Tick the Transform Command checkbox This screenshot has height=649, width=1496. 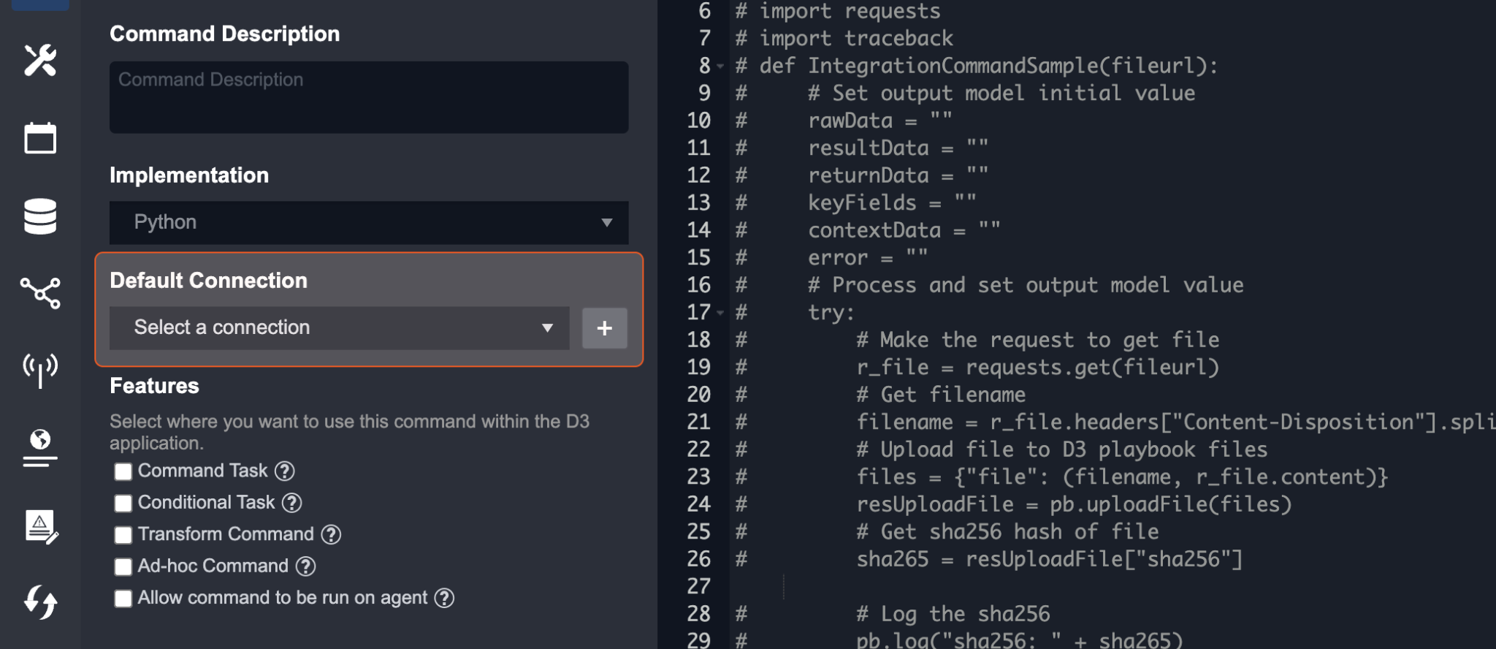coord(123,535)
